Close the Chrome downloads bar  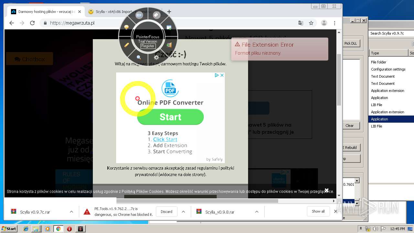coord(336,211)
